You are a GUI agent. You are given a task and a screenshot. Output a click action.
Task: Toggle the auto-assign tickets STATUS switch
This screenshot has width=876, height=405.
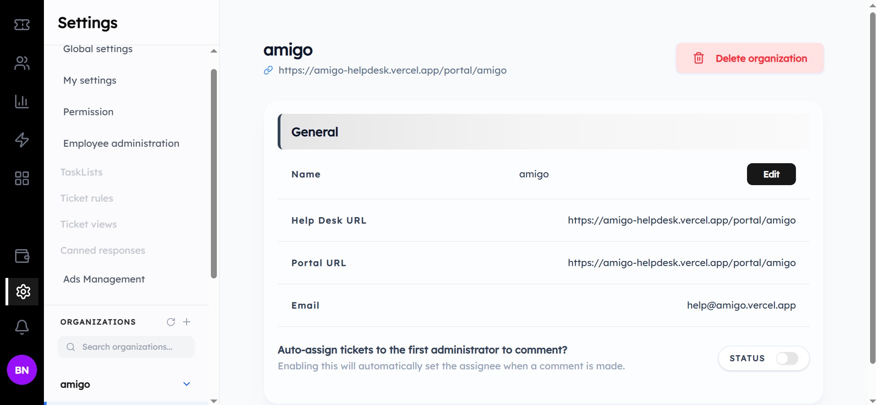[x=788, y=358]
